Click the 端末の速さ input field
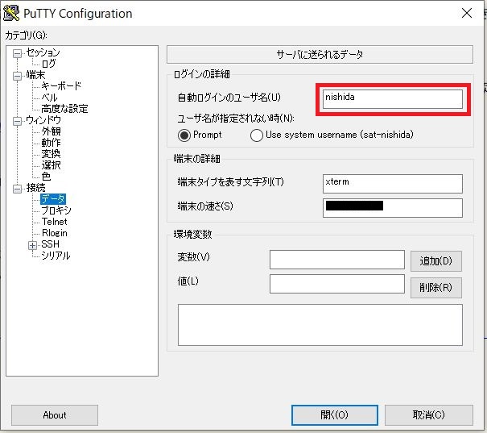This screenshot has width=487, height=433. (x=393, y=208)
